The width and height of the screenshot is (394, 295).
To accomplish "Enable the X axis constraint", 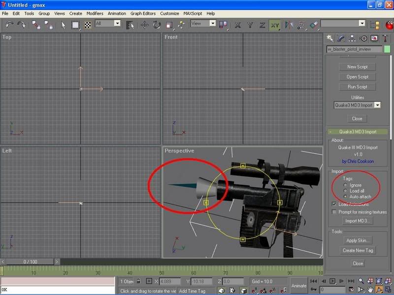I will coord(237,25).
